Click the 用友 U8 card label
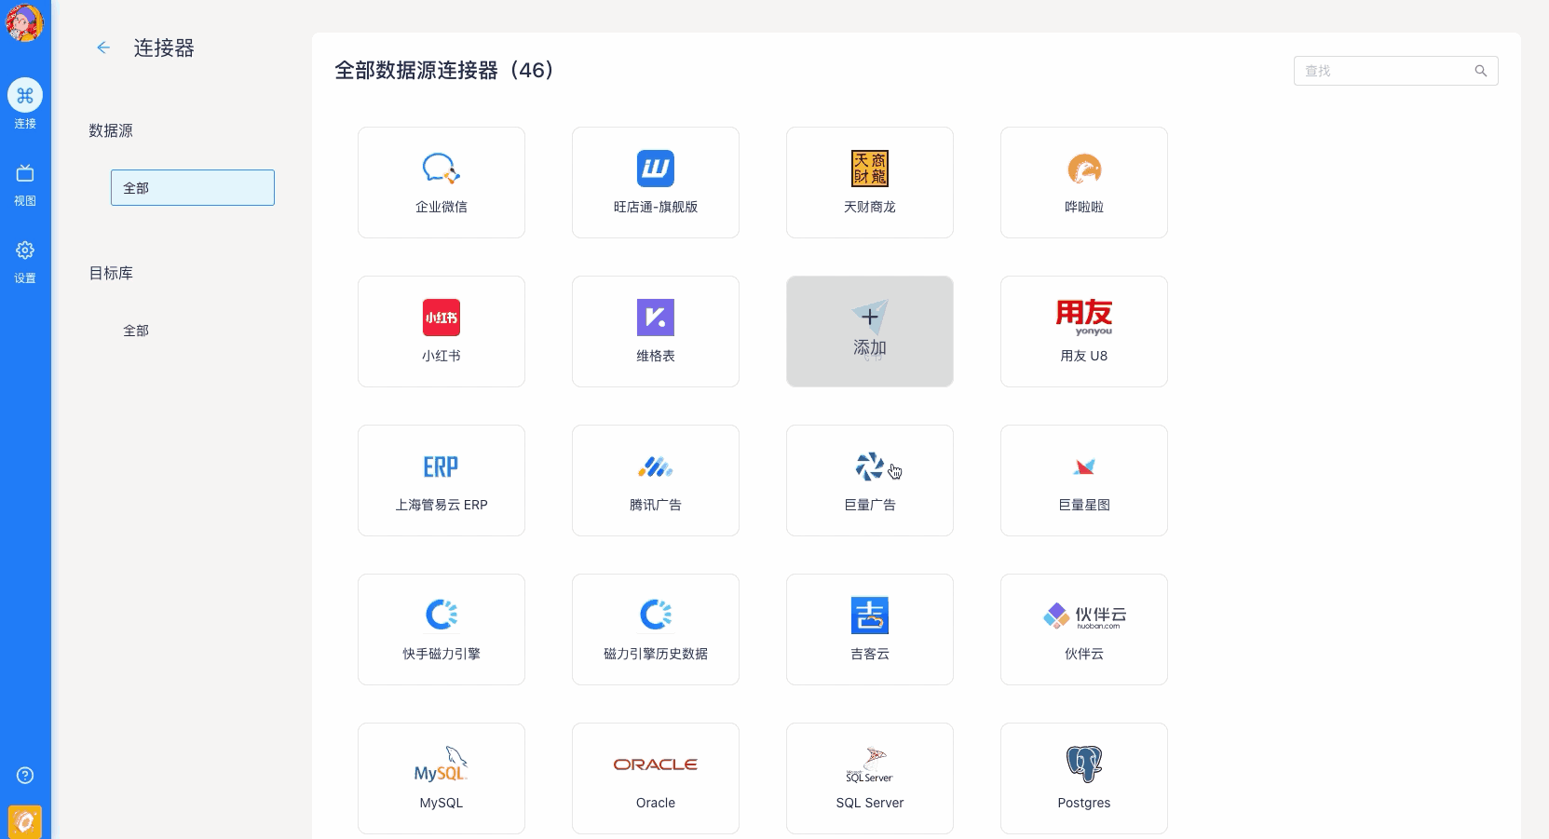The width and height of the screenshot is (1549, 839). click(x=1084, y=356)
